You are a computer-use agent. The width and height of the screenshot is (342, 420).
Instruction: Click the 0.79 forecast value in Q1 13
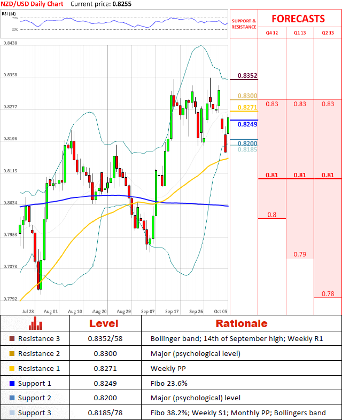click(300, 254)
